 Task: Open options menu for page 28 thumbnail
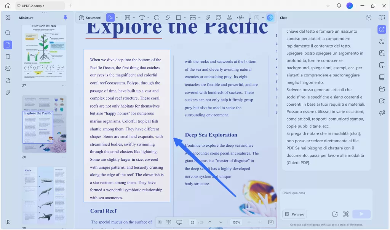[64, 157]
